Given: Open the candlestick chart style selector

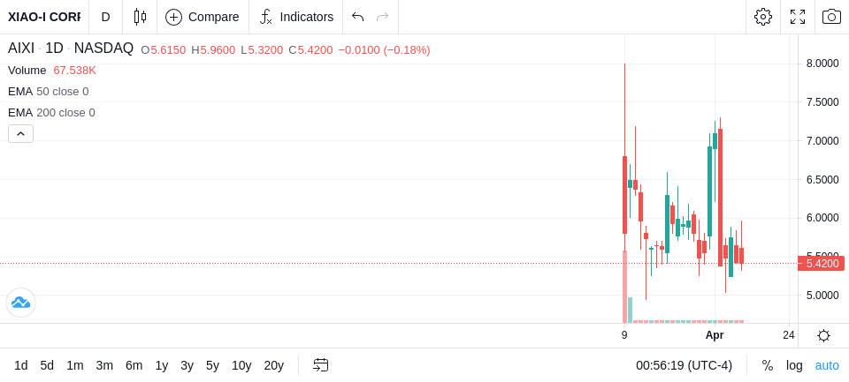Looking at the screenshot, I should pyautogui.click(x=140, y=17).
